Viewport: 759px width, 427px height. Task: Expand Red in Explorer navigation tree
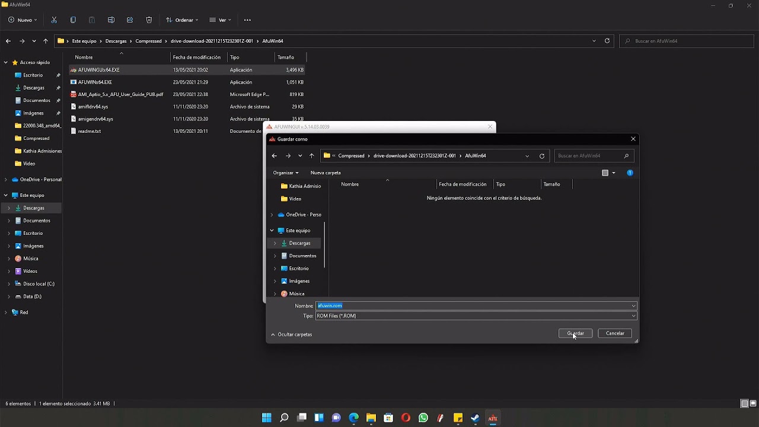[6, 313]
